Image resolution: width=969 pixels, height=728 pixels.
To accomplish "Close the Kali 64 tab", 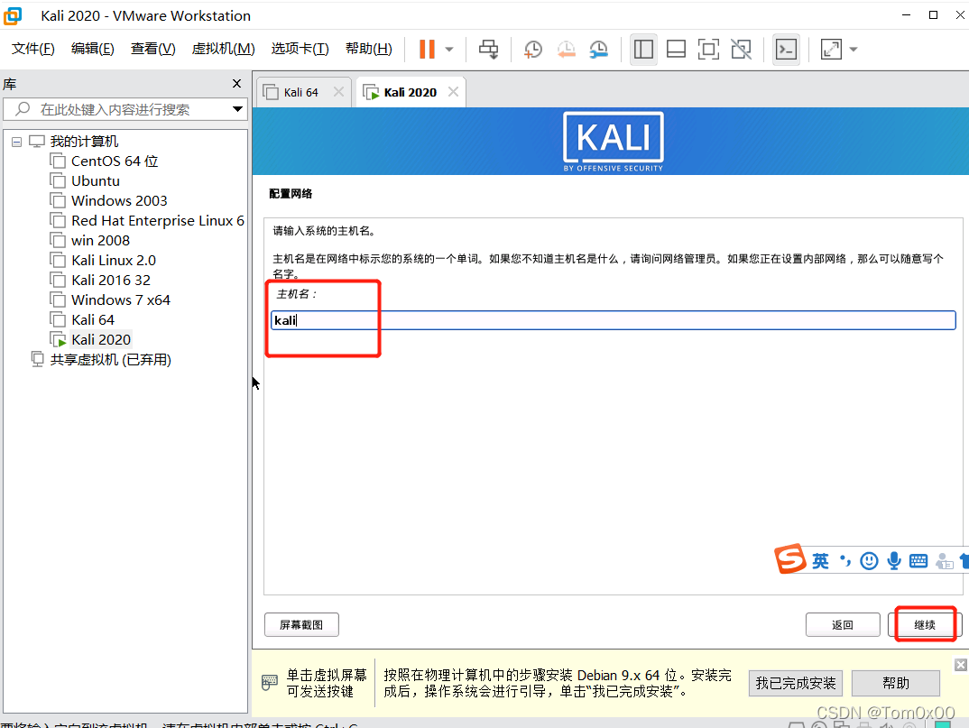I will 338,92.
